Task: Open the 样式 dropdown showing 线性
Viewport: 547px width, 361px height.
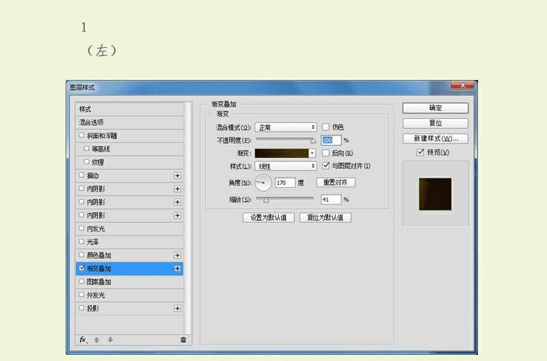Action: pos(286,166)
